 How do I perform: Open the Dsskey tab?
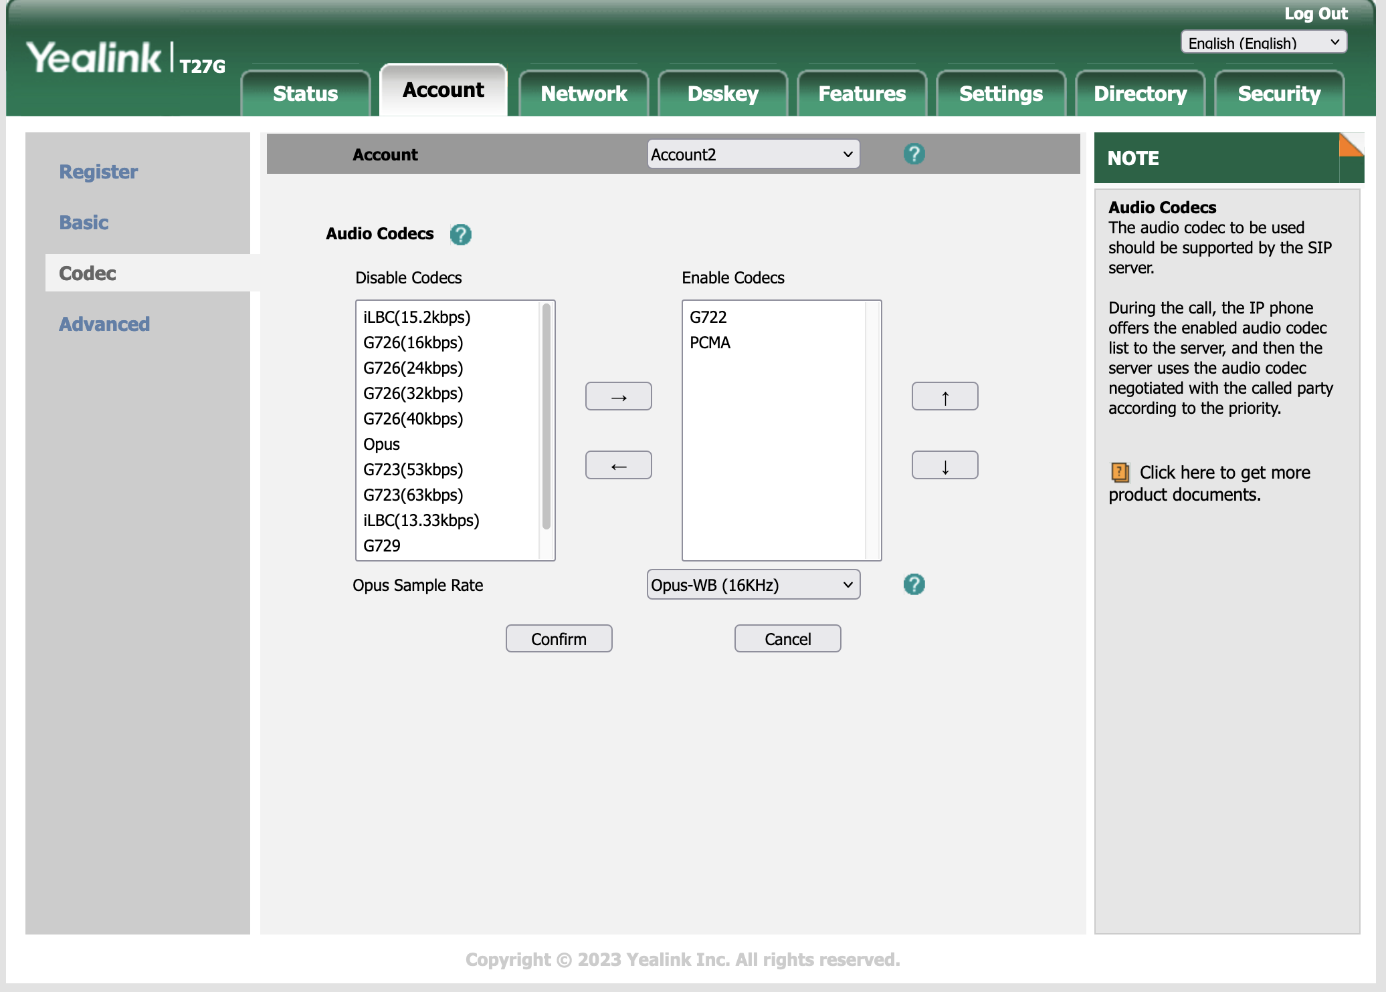coord(722,94)
